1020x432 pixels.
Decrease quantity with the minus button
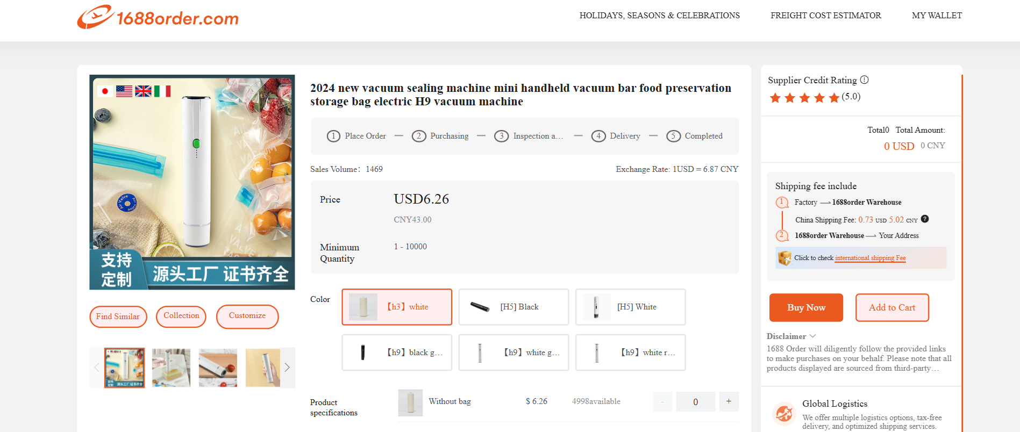662,401
